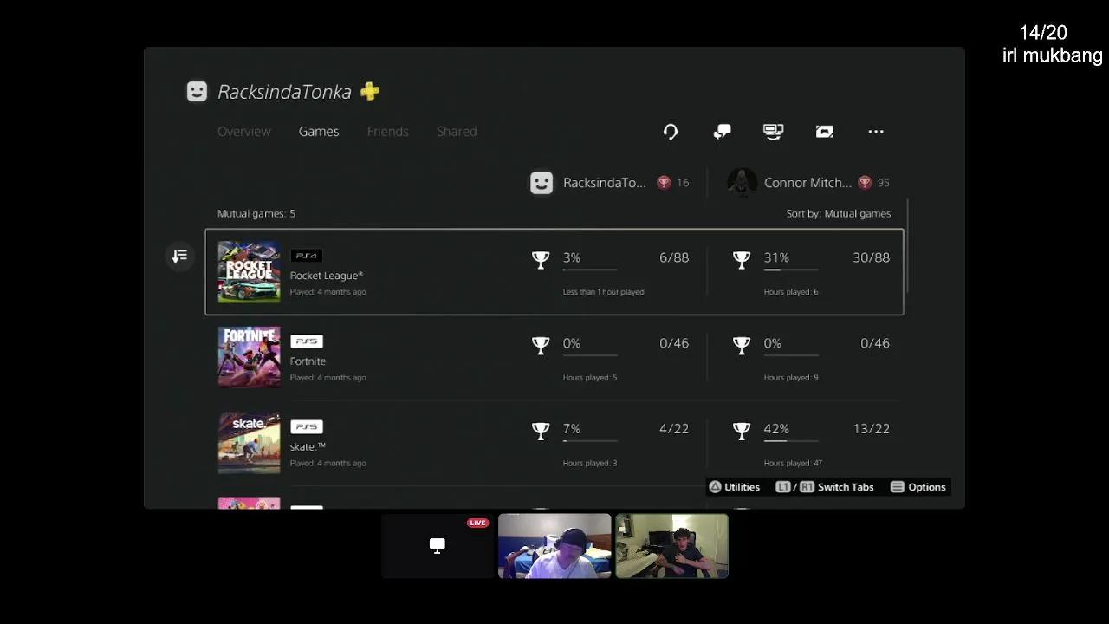Open the Rocket League game thumbnail
The height and width of the screenshot is (624, 1109).
coord(249,271)
